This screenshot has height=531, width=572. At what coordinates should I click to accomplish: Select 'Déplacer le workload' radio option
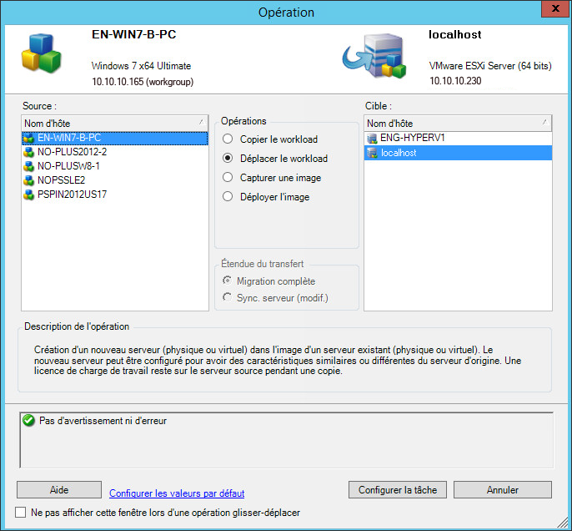228,159
